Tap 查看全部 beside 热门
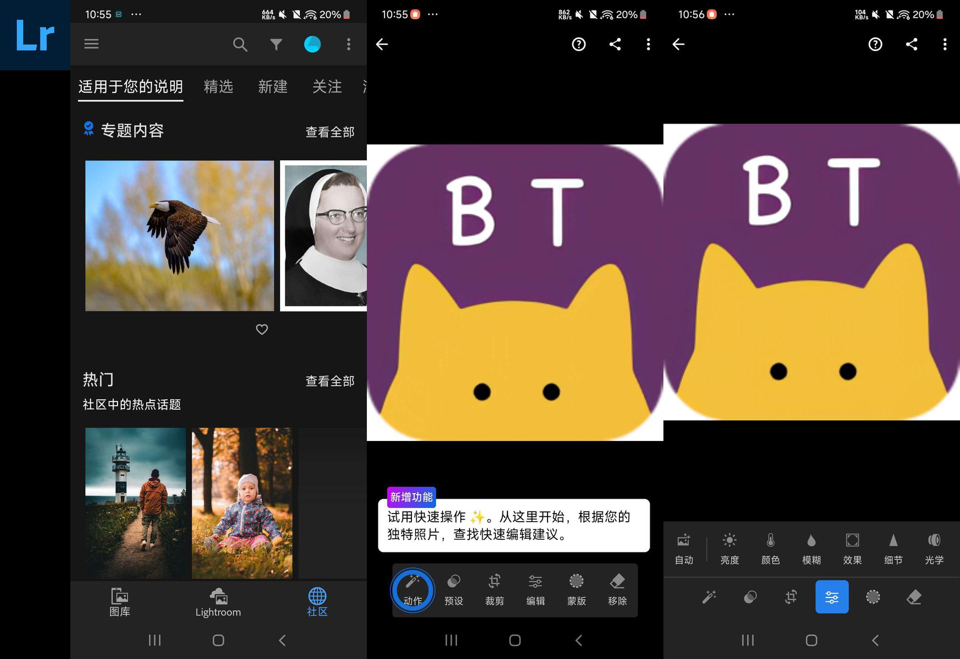The image size is (960, 659). (x=330, y=381)
